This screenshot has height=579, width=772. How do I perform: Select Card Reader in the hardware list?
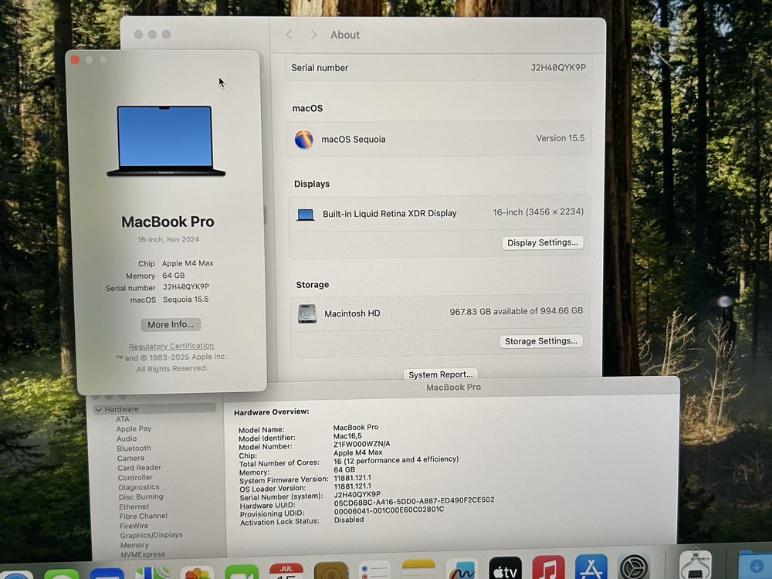click(x=139, y=468)
